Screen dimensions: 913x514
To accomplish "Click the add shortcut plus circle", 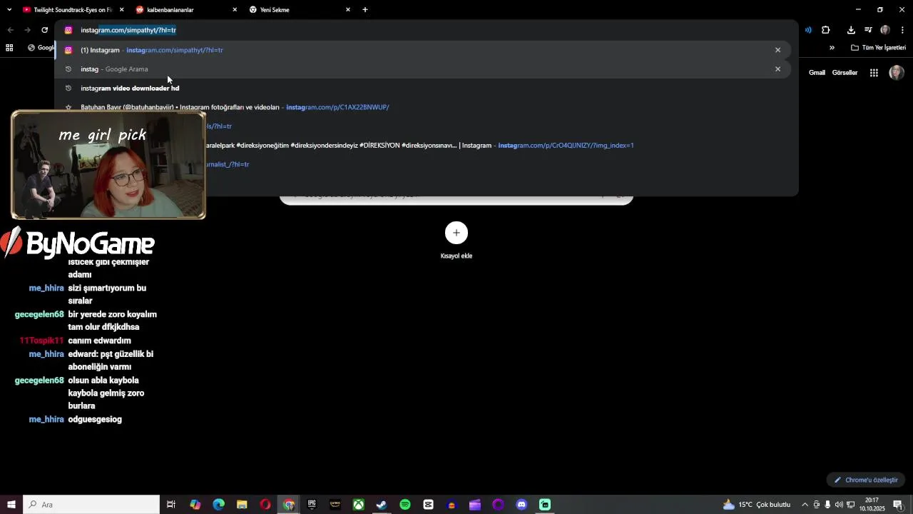I will [x=456, y=233].
